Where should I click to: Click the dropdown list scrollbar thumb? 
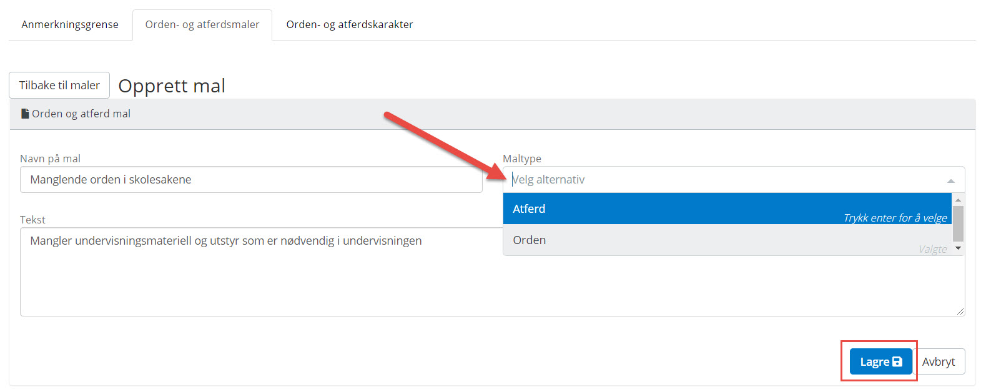coord(958,223)
